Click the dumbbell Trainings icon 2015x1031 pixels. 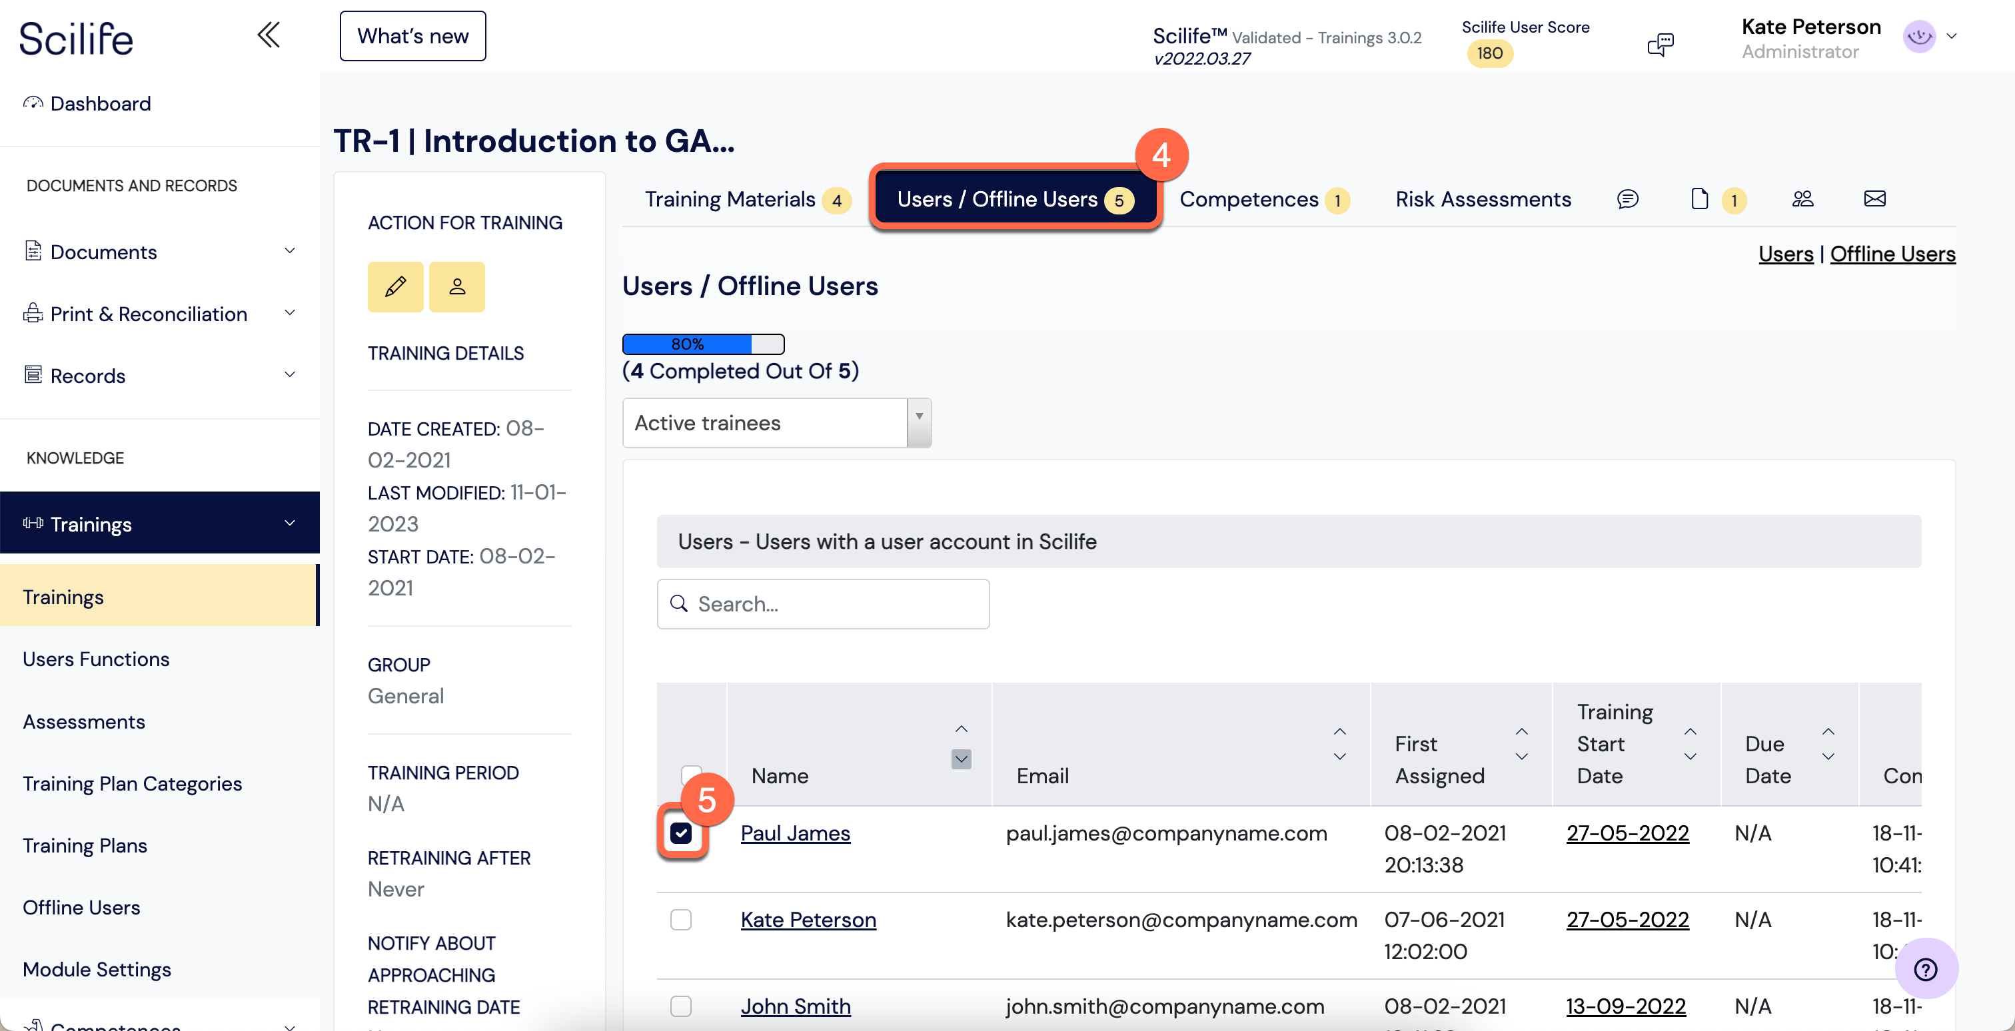[x=33, y=523]
